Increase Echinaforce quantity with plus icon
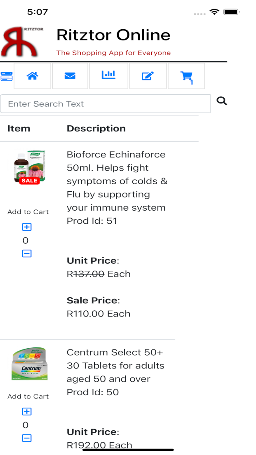The image size is (256, 455). (27, 227)
